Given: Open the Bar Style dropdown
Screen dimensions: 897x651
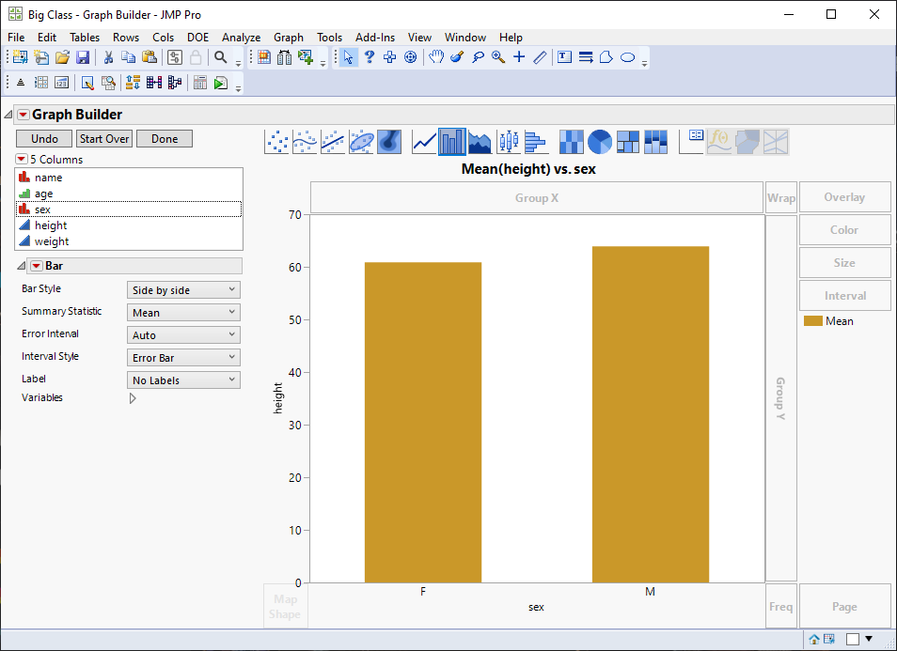Looking at the screenshot, I should pos(183,290).
